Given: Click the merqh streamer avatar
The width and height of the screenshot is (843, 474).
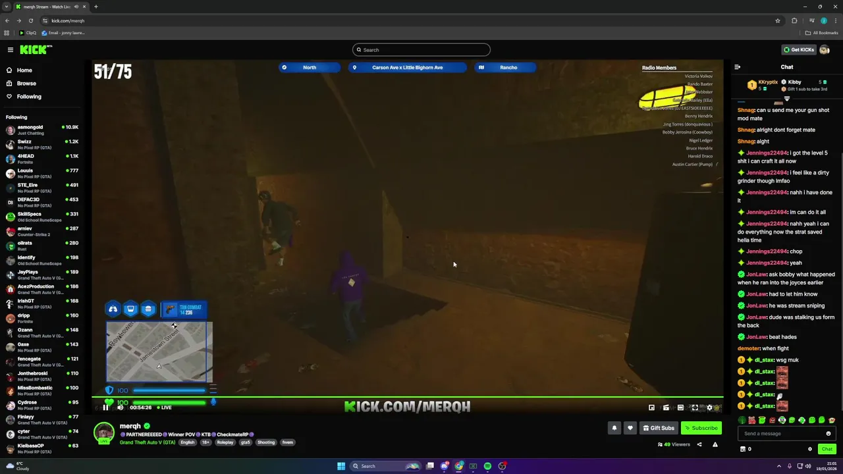Looking at the screenshot, I should point(103,433).
